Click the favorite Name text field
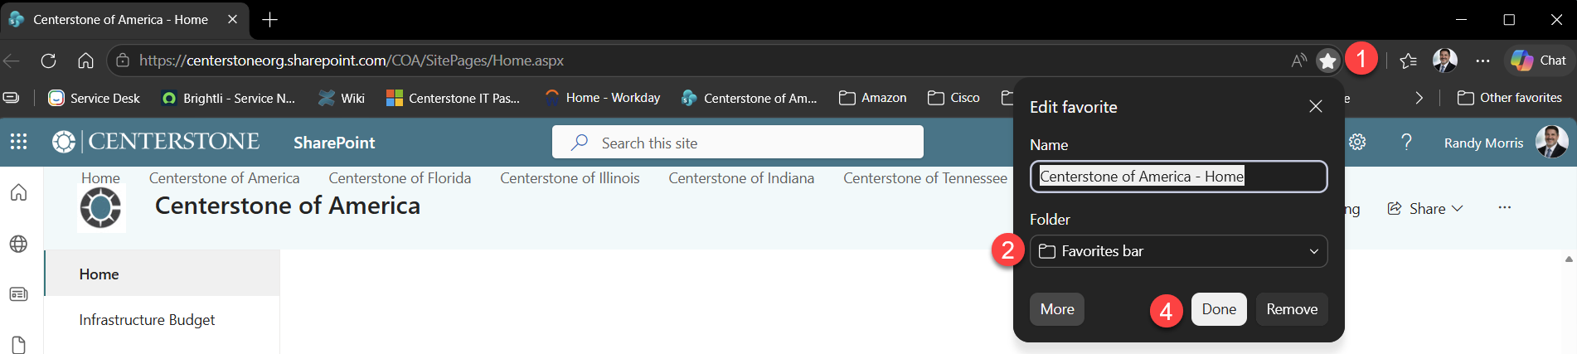Screen dimensions: 1577x354 click(1178, 177)
